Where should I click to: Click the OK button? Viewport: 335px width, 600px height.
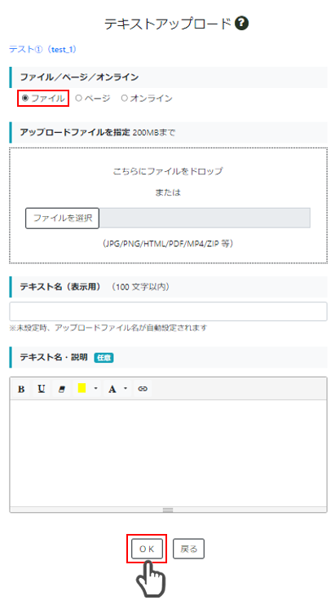tap(147, 549)
